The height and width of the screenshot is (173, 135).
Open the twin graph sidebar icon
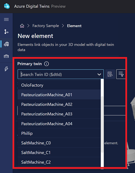click(6, 32)
